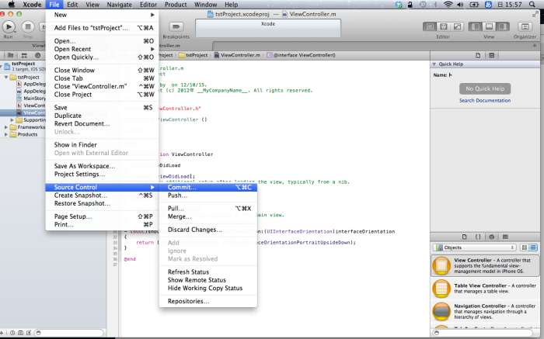Screen dimensions: 544x339
Task: Click the ViewController.m breadcrumb in jump bar
Action: pyautogui.click(x=237, y=55)
